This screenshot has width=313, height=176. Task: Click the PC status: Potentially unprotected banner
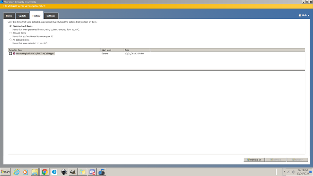156,6
